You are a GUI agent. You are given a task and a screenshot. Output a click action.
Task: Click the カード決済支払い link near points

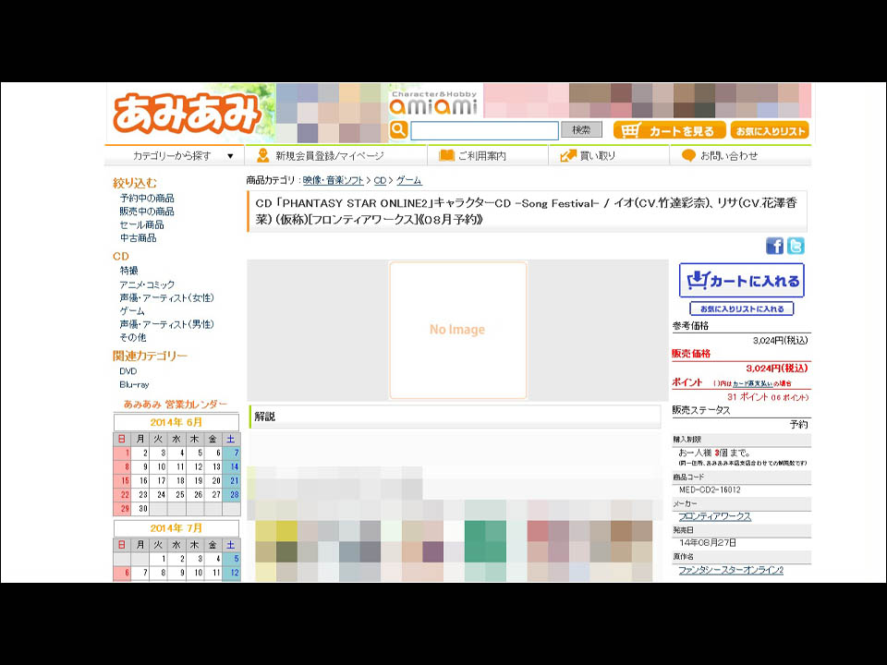(x=752, y=383)
